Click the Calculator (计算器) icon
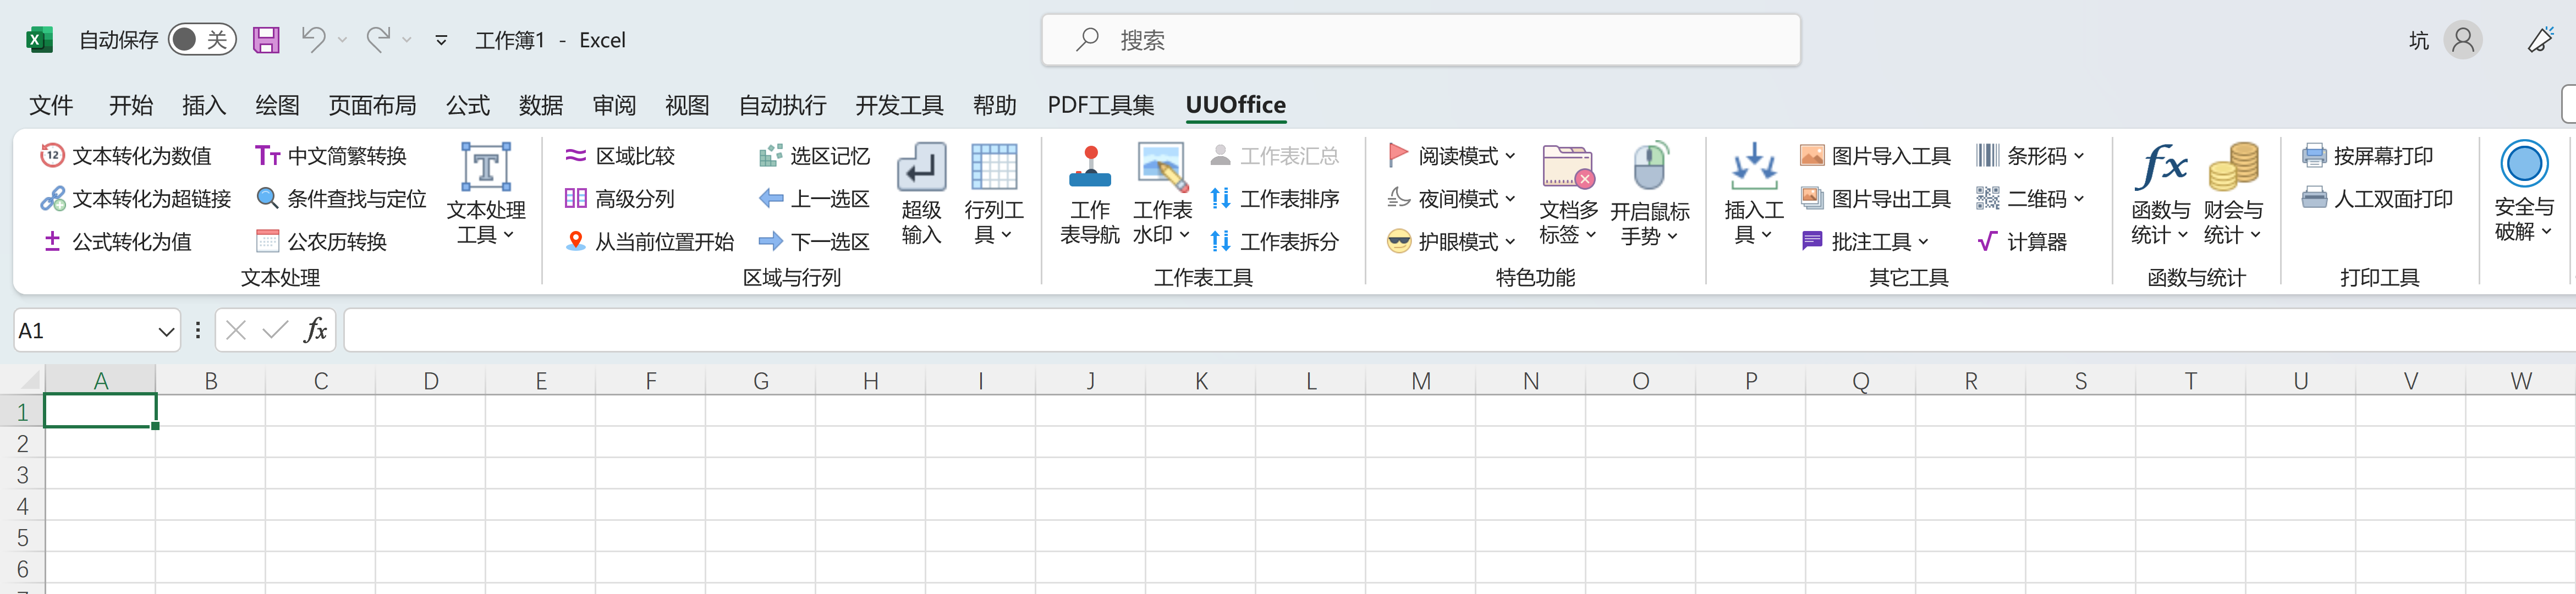This screenshot has width=2576, height=594. 1987,242
